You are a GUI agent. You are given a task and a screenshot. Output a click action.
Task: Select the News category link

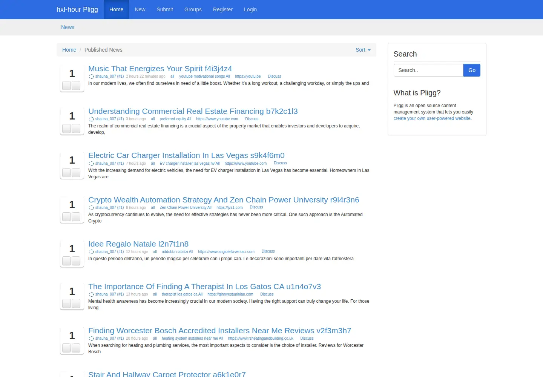(x=68, y=27)
